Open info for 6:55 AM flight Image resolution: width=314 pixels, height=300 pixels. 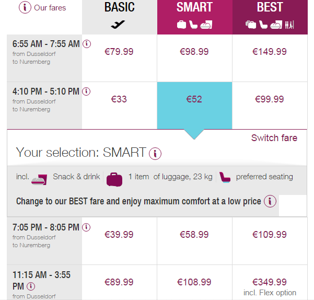(87, 44)
